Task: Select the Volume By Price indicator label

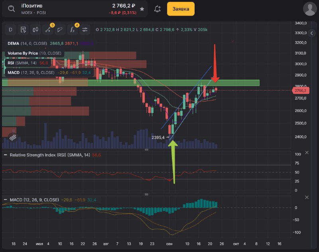Action: pos(34,53)
